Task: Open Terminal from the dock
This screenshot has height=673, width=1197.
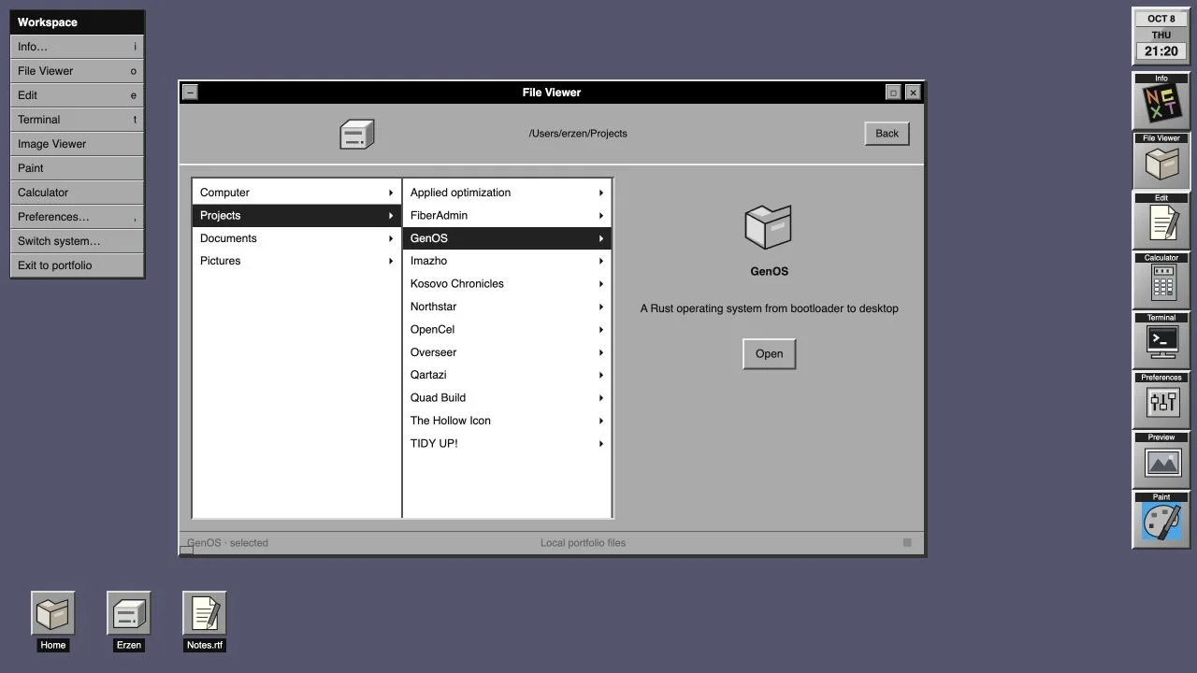Action: tap(1161, 340)
